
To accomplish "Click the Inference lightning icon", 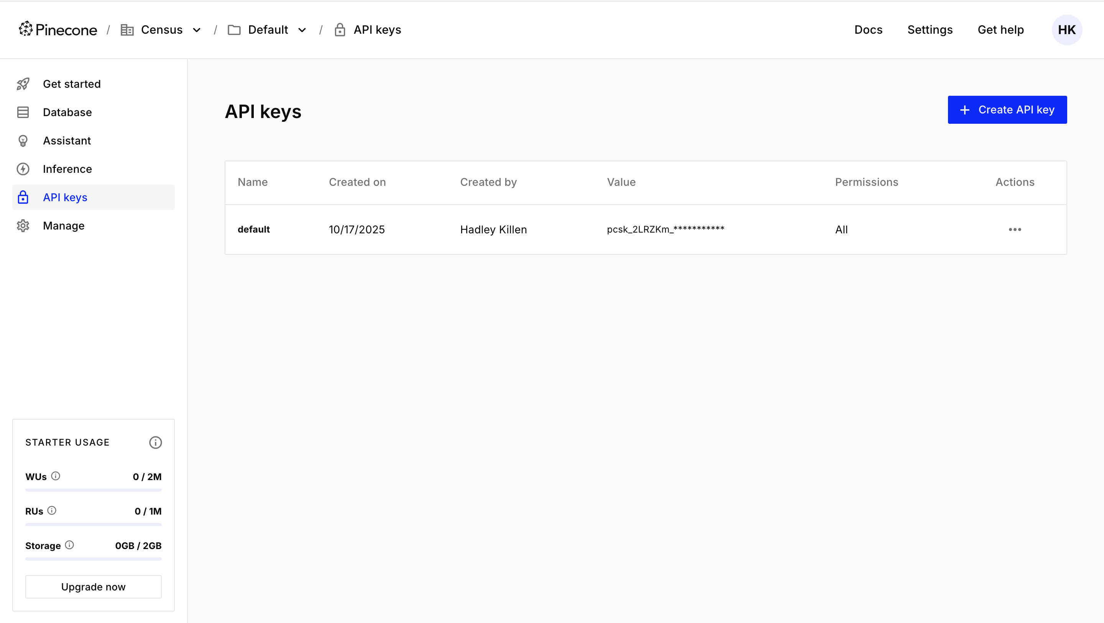I will pos(23,169).
